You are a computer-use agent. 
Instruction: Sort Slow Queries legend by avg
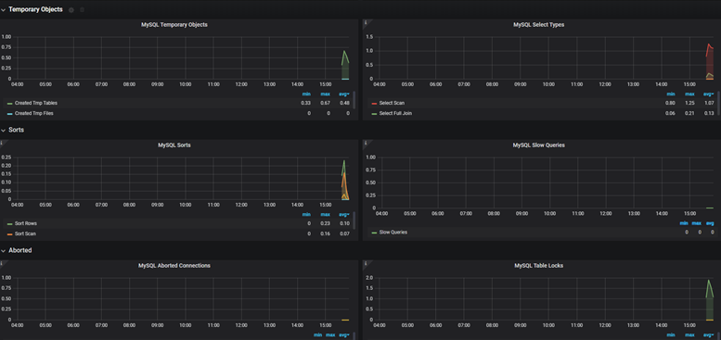coord(710,223)
